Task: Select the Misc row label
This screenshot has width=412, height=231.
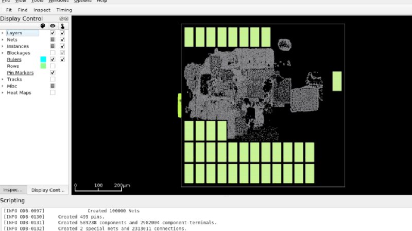Action: [x=12, y=86]
